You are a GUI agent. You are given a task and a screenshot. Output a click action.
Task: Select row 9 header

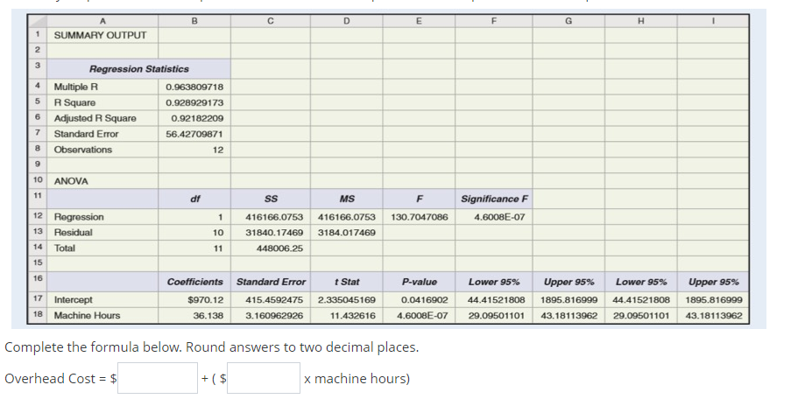click(x=37, y=164)
